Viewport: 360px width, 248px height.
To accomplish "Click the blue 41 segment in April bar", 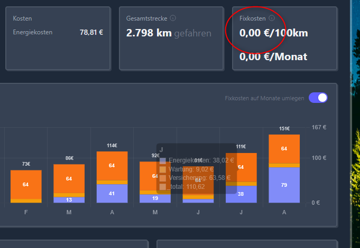I will coord(112,194).
